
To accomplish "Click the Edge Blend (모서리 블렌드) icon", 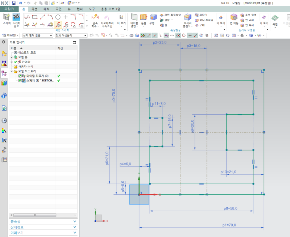I will (187, 17).
